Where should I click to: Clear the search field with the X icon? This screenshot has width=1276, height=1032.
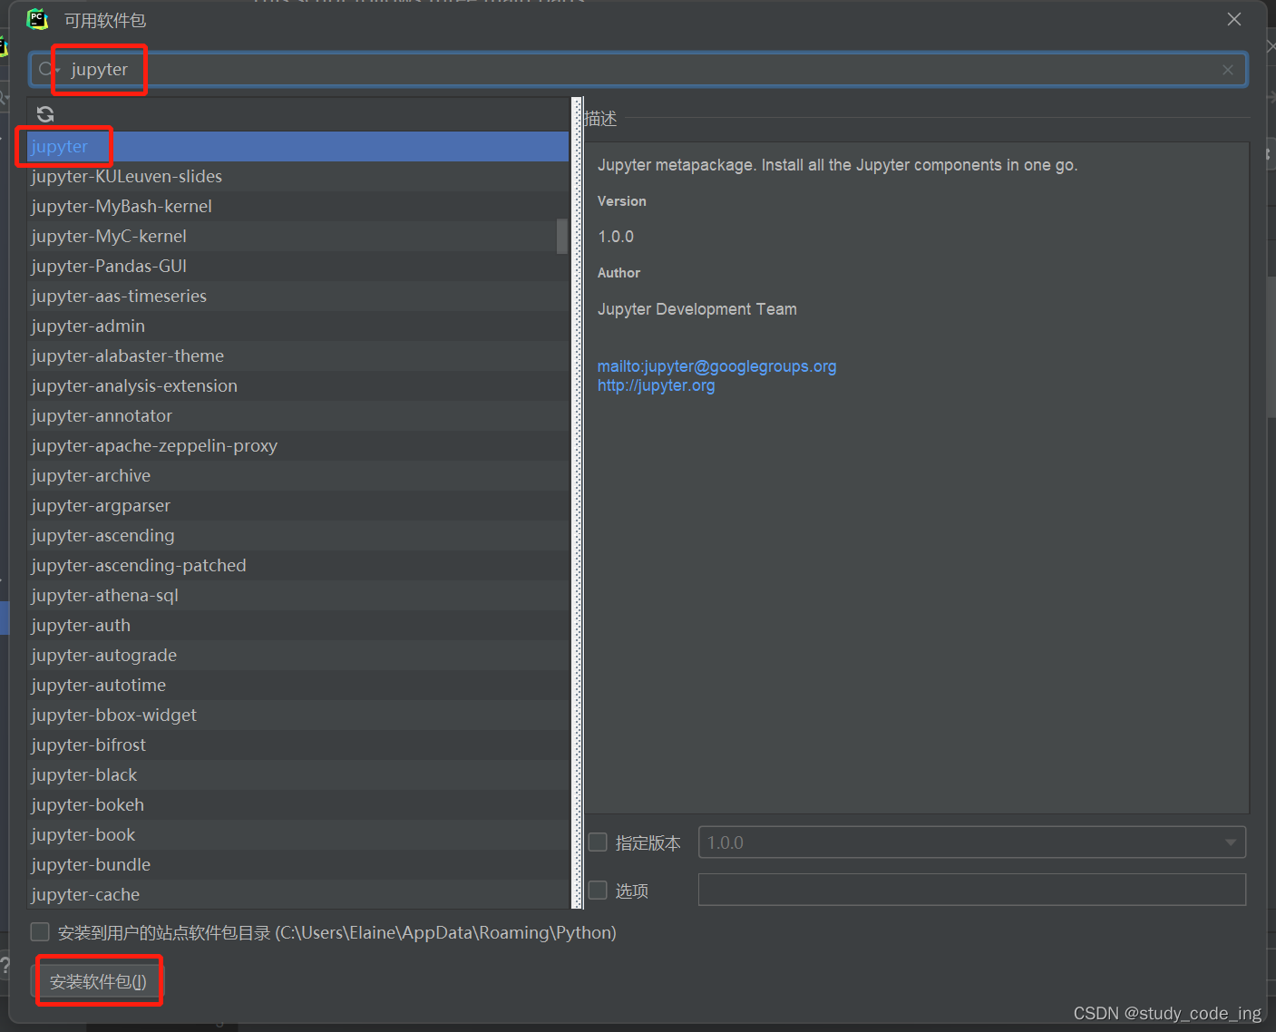click(x=1228, y=70)
